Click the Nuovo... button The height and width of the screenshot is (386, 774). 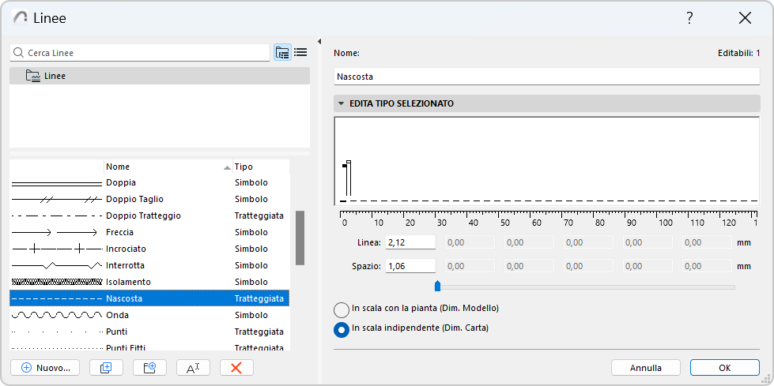[x=45, y=368]
